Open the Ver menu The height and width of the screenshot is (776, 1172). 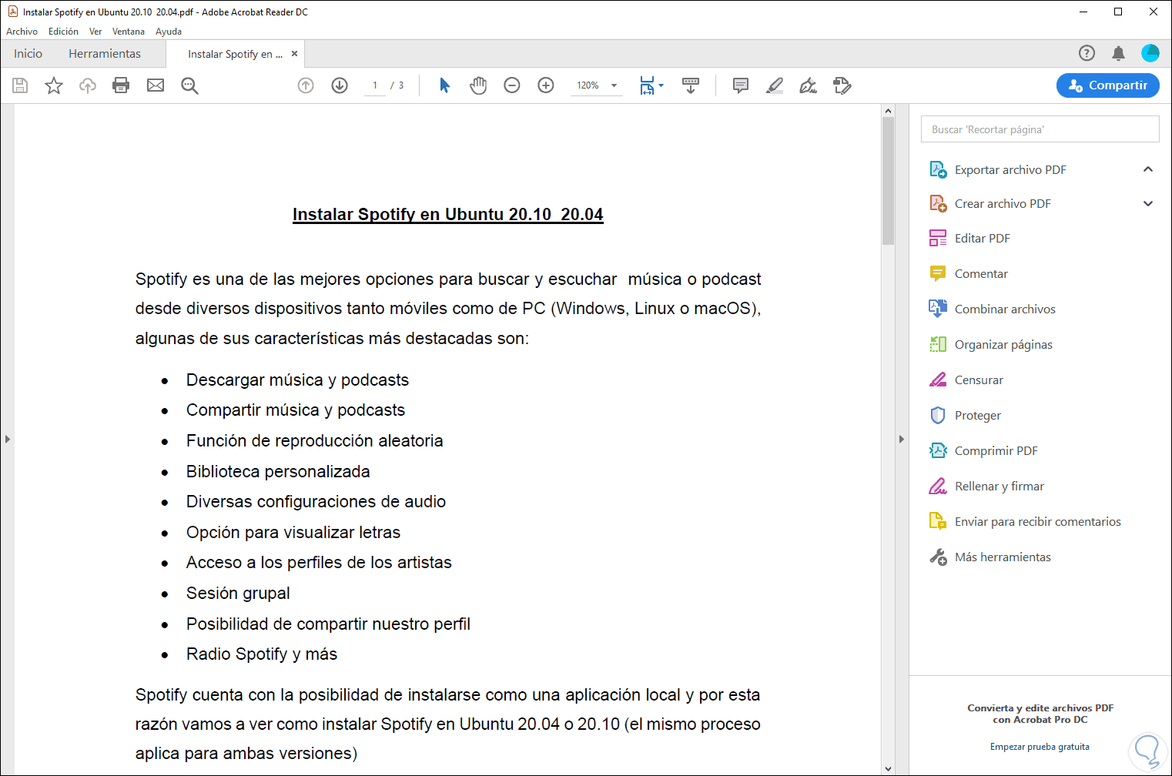tap(95, 32)
